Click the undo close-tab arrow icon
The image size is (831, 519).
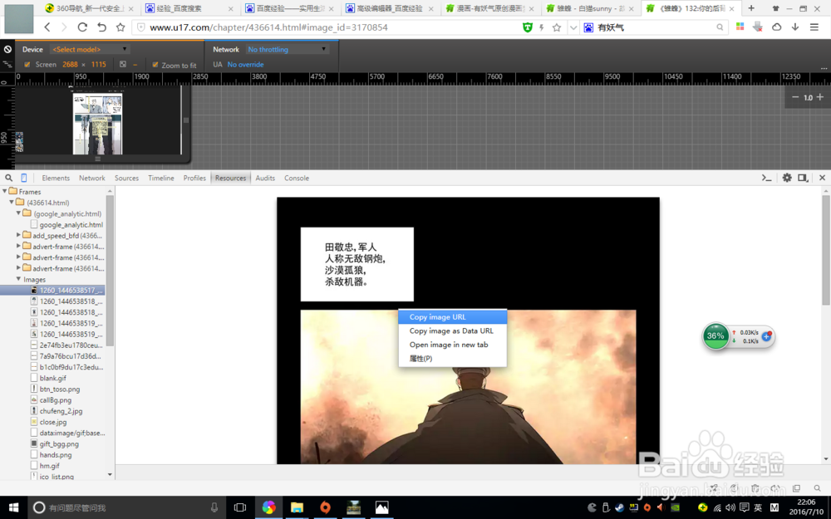[x=101, y=27]
